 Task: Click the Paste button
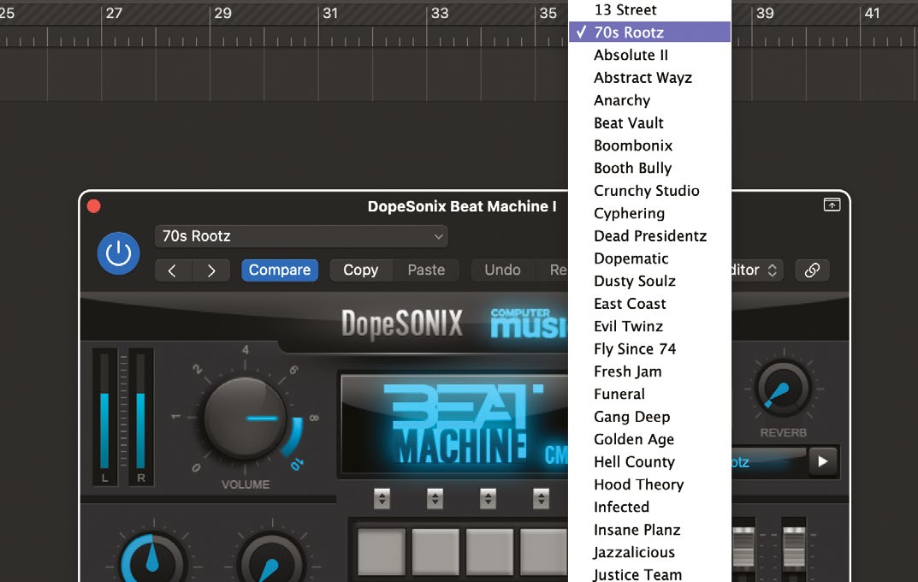click(x=426, y=270)
